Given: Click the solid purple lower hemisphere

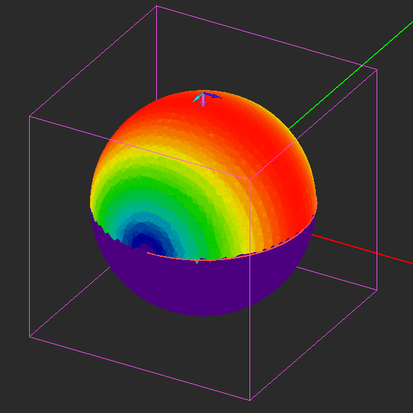Looking at the screenshot, I should (203, 286).
